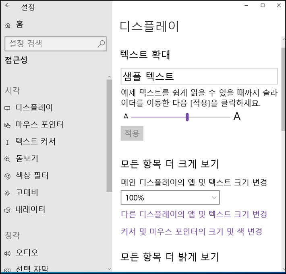Go back with the arrow icon
This screenshot has width=286, height=274.
8,6
